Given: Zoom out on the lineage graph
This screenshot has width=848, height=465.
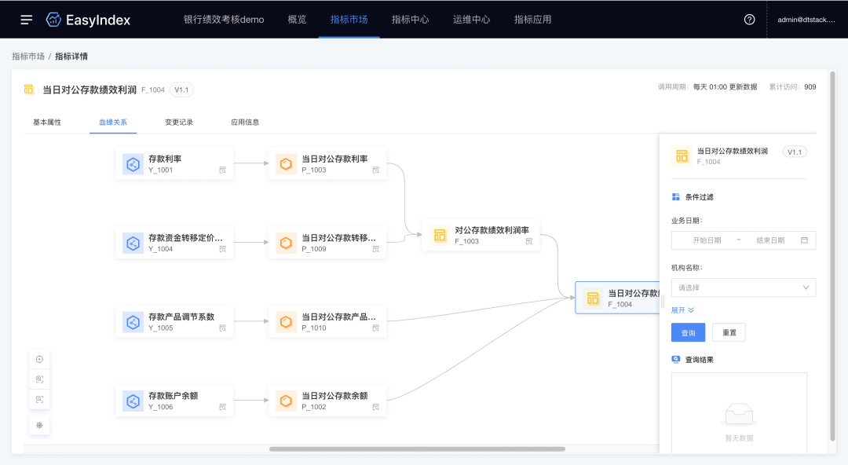Looking at the screenshot, I should tap(39, 399).
